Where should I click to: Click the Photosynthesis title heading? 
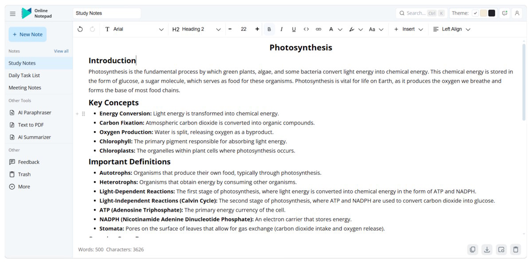tap(301, 48)
